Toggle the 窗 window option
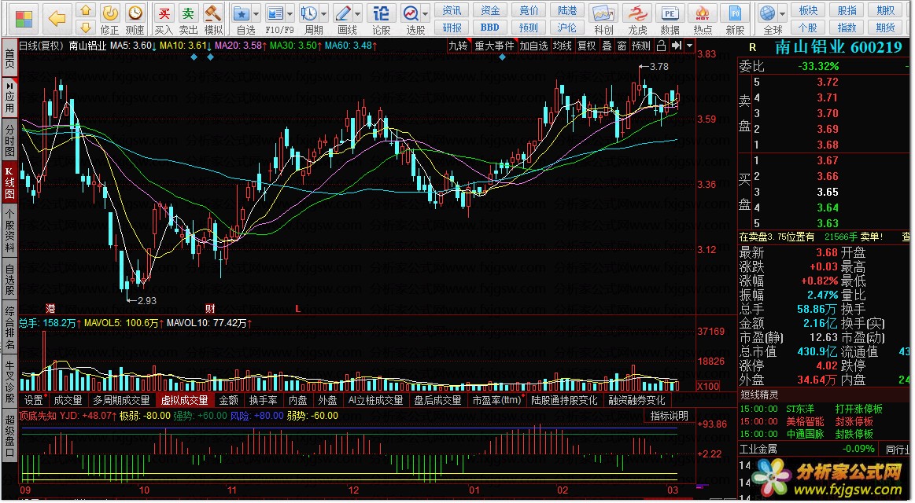This screenshot has width=915, height=503. [622, 46]
